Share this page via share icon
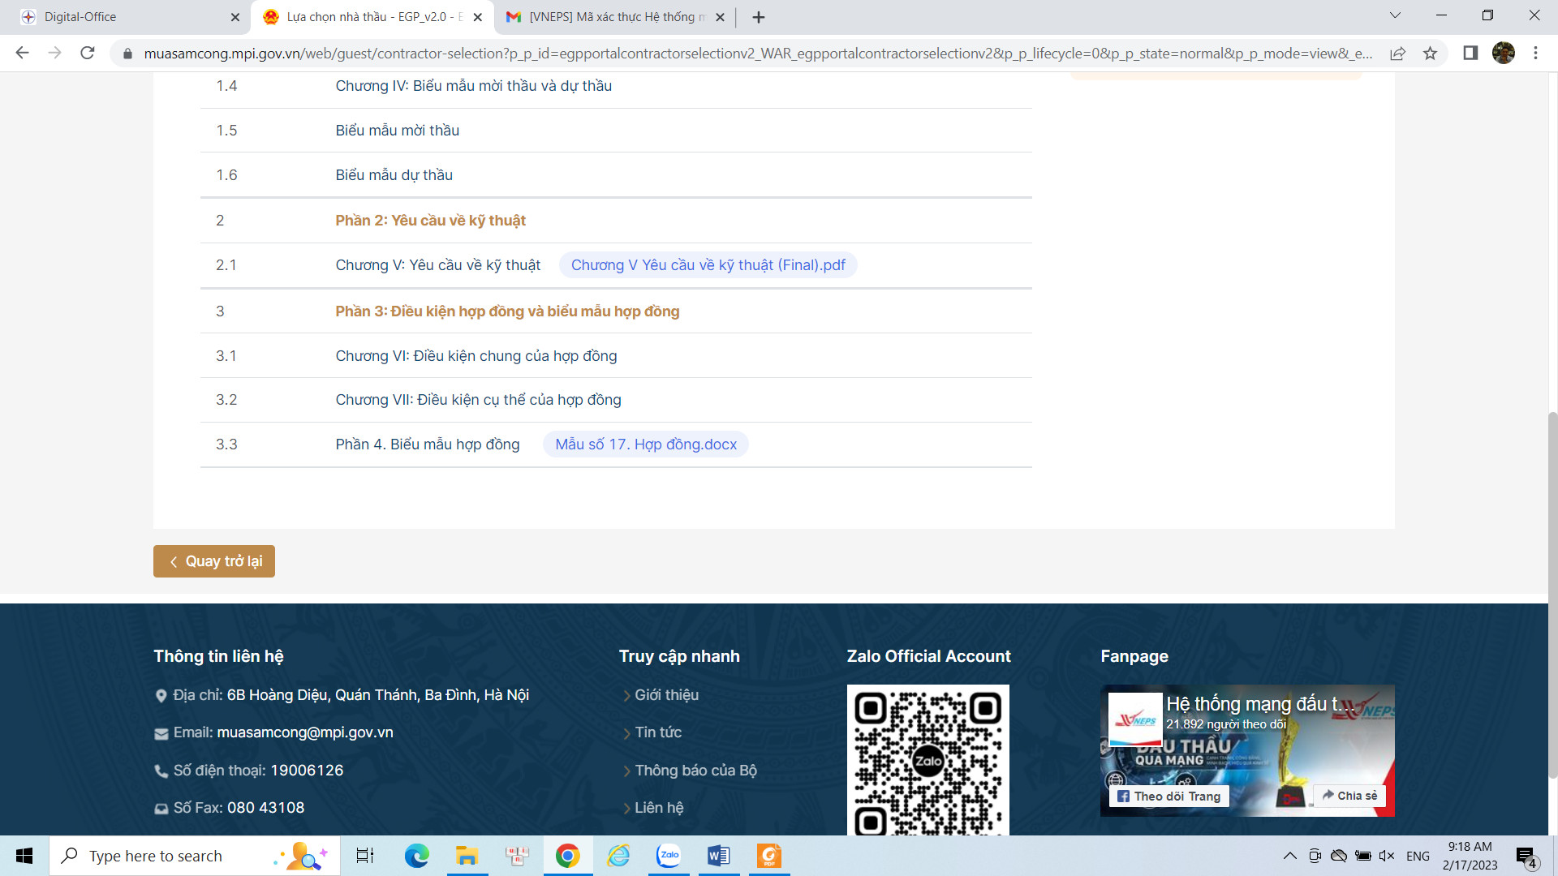 coord(1397,54)
